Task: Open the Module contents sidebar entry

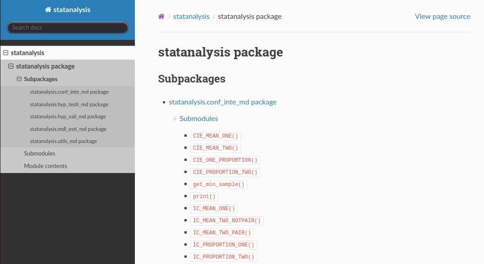Action: pyautogui.click(x=44, y=165)
